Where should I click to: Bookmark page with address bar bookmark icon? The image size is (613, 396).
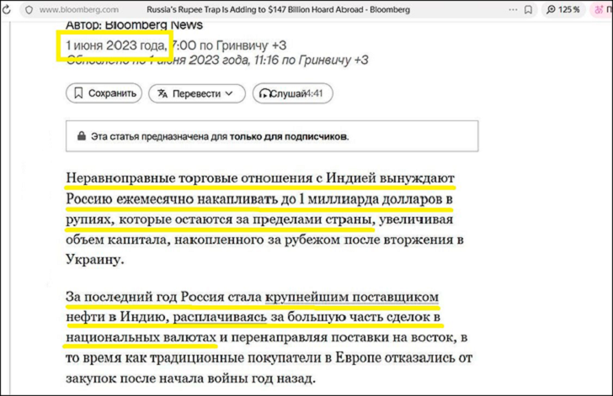pos(528,10)
